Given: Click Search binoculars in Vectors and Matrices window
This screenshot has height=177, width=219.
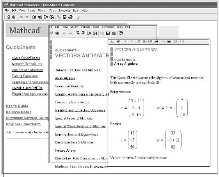Looking at the screenshot, I should [x=95, y=34].
